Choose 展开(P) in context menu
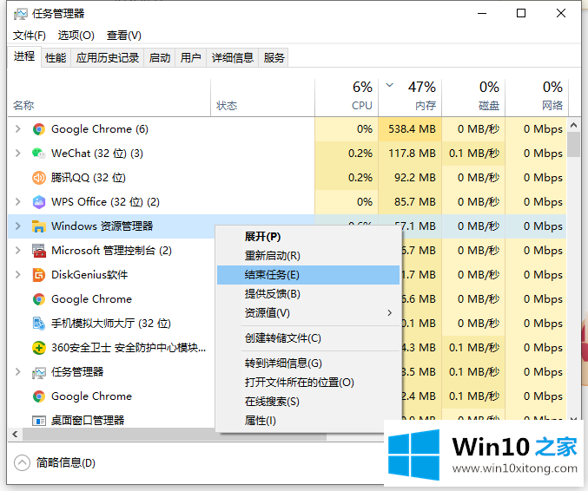The width and height of the screenshot is (588, 491). [308, 237]
